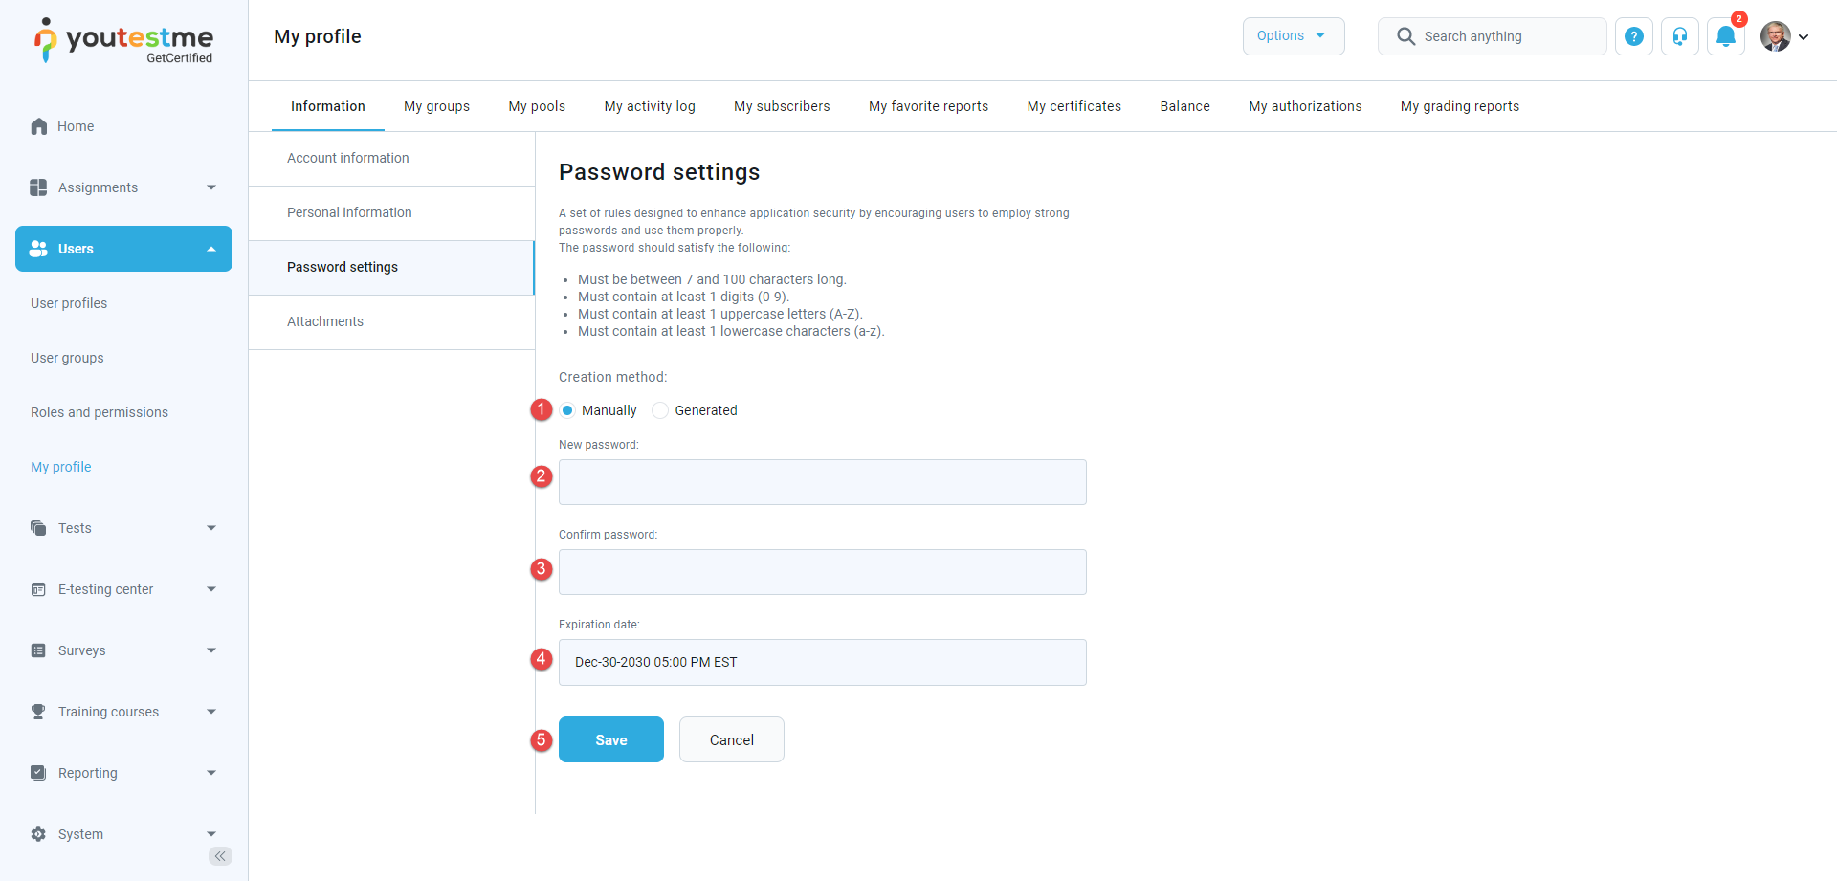The width and height of the screenshot is (1837, 881).
Task: Click the New password input field
Action: (x=822, y=482)
